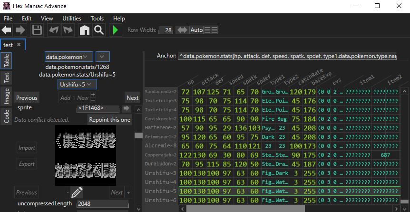Toggle Auto row width
The height and width of the screenshot is (212, 410).
[196, 30]
